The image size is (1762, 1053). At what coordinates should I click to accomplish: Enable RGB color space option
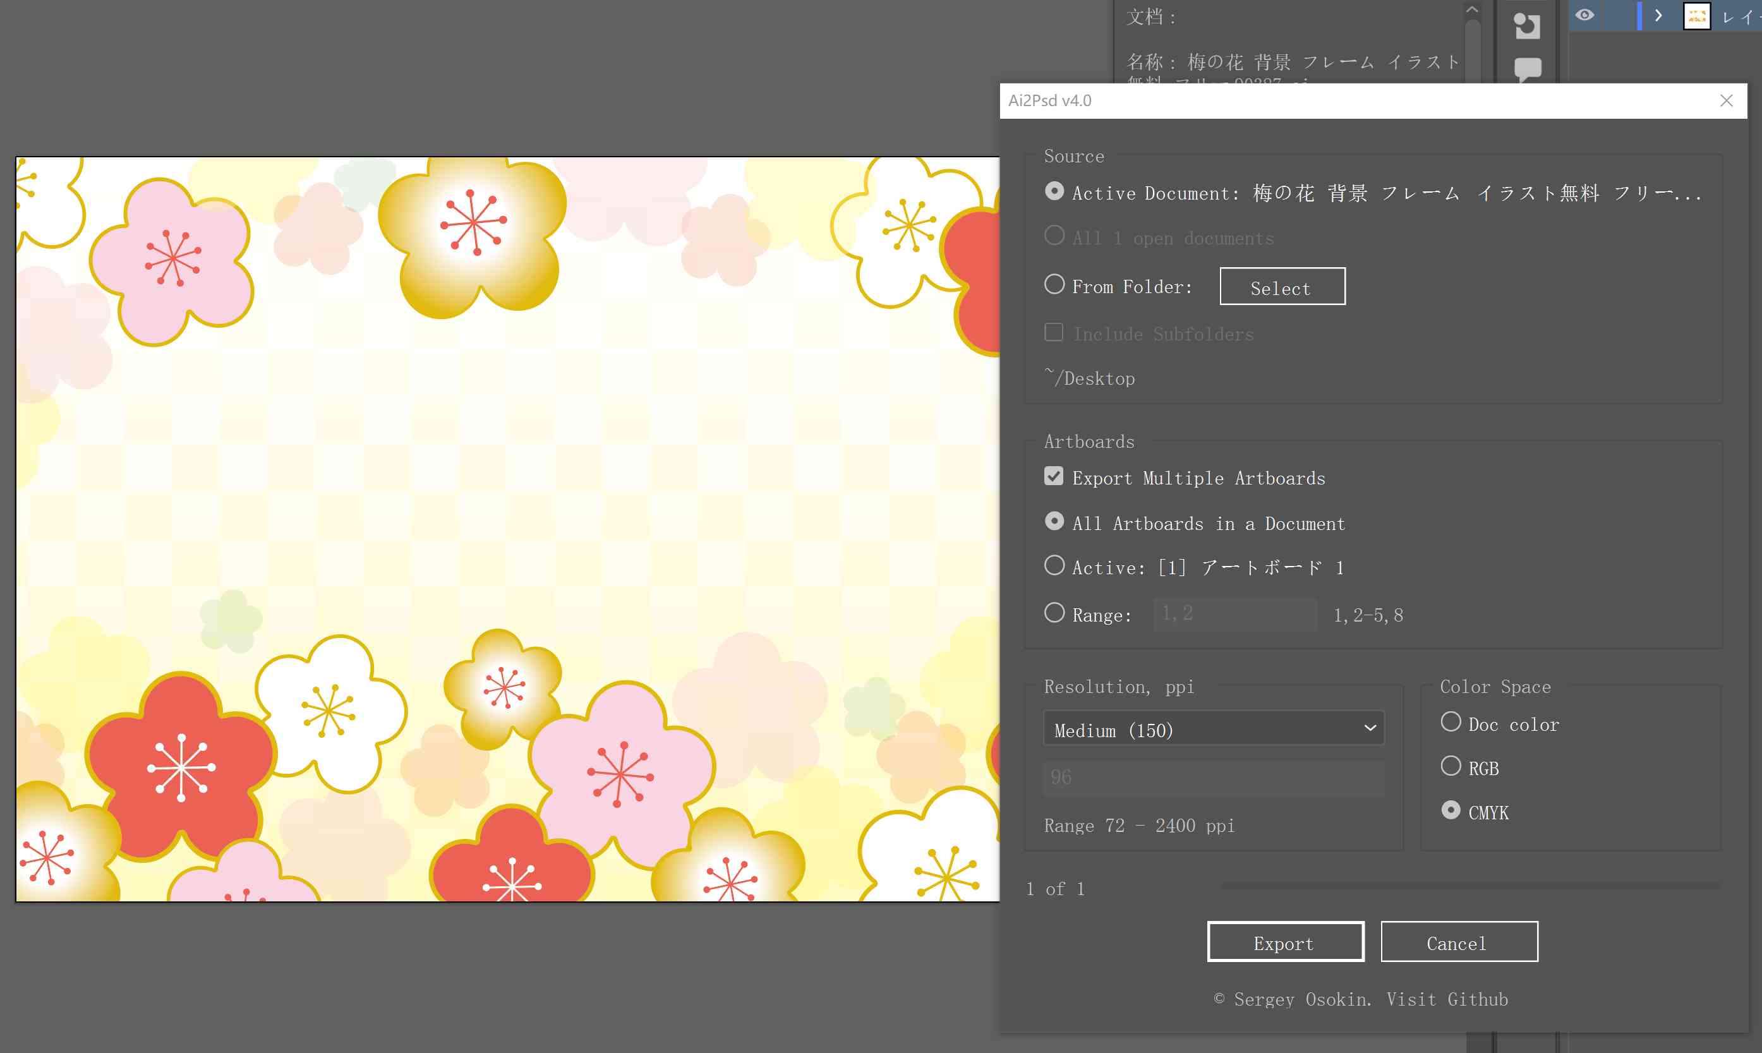pyautogui.click(x=1451, y=765)
